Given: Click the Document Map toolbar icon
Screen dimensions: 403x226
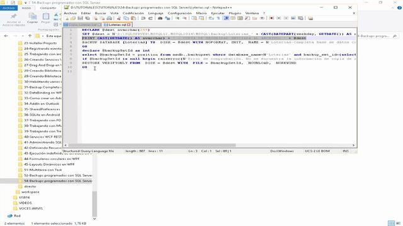Looking at the screenshot, I should (240, 18).
